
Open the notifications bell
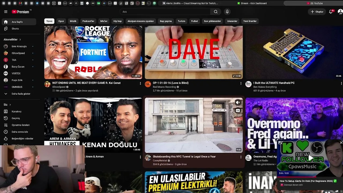tap(331, 12)
